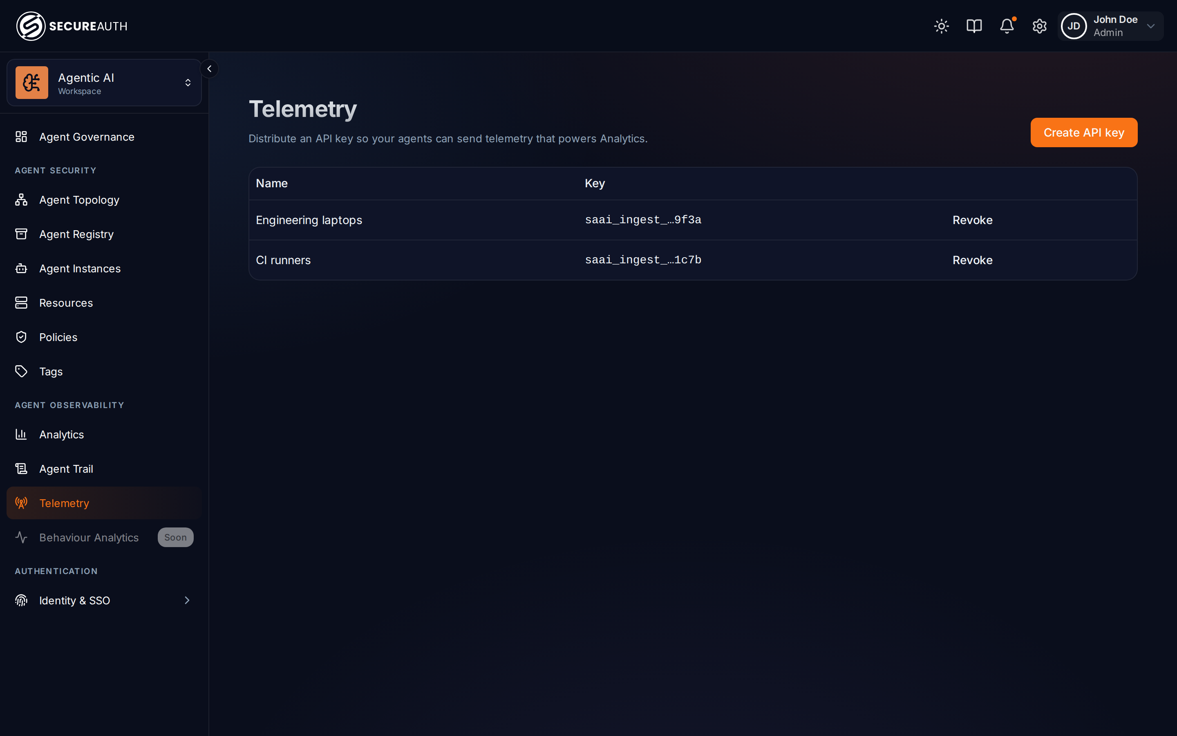The image size is (1177, 736).
Task: Revoke the CI runners key
Action: (972, 260)
